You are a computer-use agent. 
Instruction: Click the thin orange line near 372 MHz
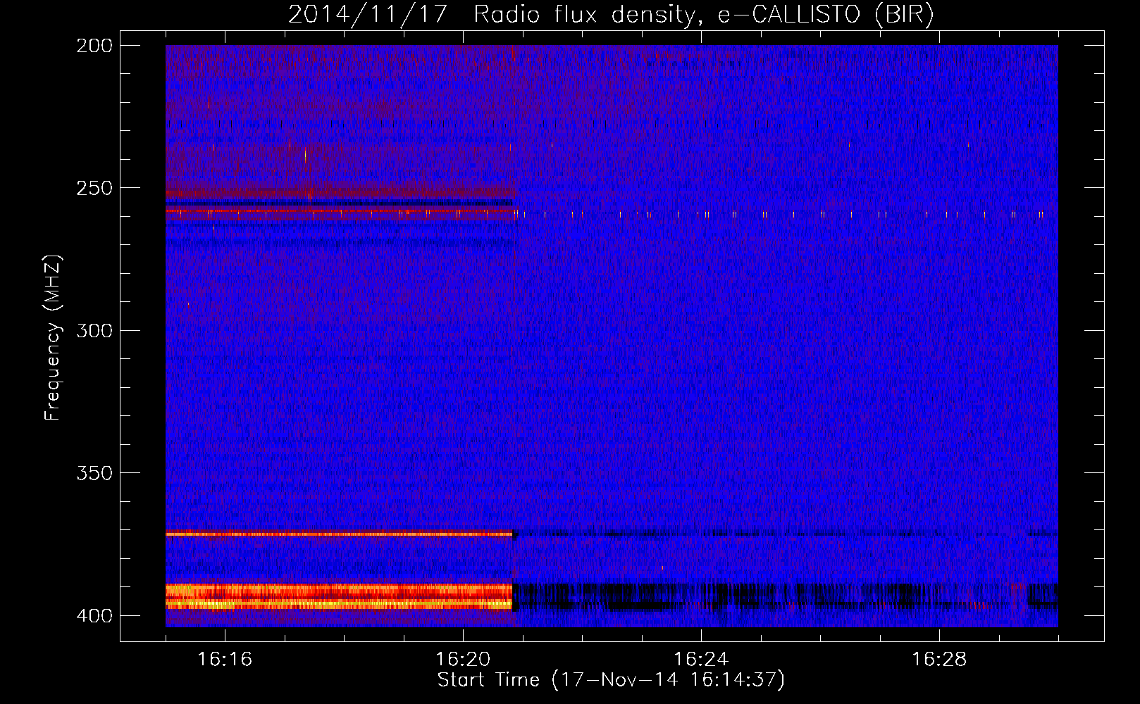[339, 534]
